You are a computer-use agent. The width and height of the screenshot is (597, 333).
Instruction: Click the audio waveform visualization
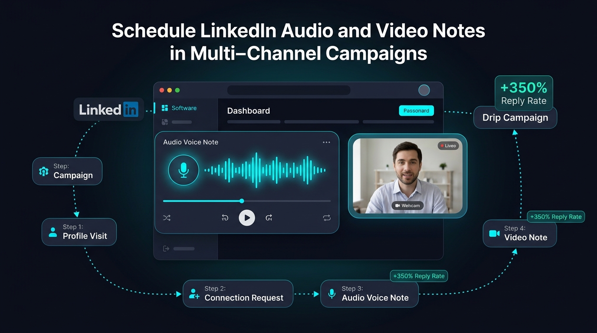pos(265,170)
